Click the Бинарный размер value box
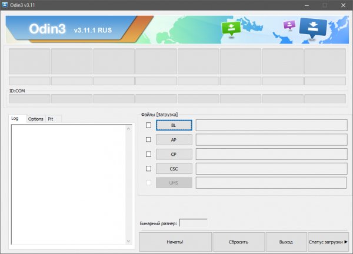The height and width of the screenshot is (254, 353). 193,223
